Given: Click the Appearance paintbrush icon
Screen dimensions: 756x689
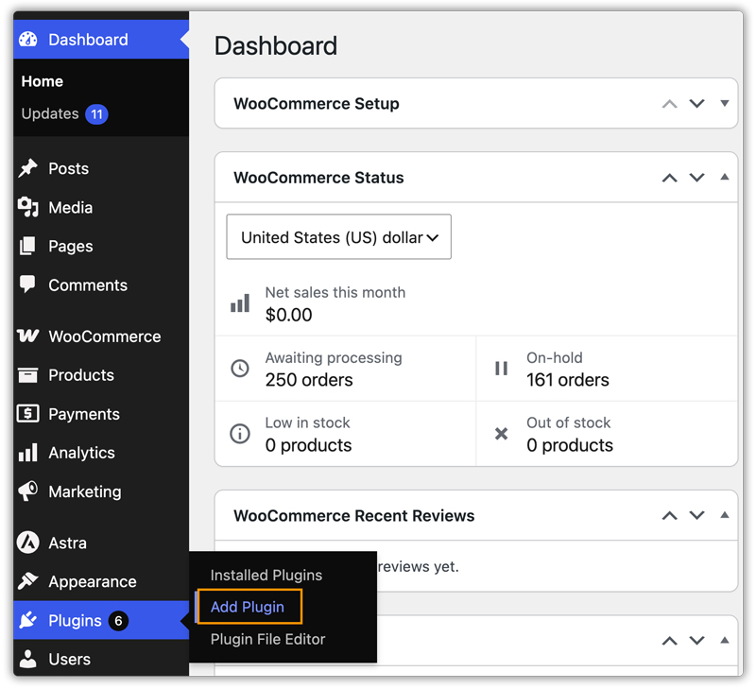Looking at the screenshot, I should click(x=28, y=581).
